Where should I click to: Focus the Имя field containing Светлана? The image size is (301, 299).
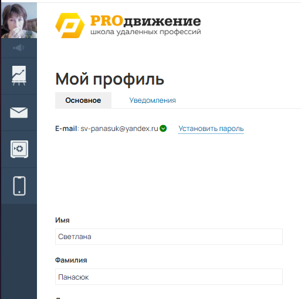click(169, 237)
